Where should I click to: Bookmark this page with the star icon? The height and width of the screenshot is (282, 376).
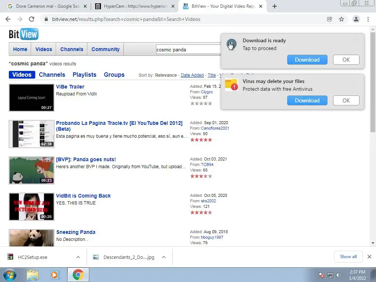pyautogui.click(x=341, y=19)
